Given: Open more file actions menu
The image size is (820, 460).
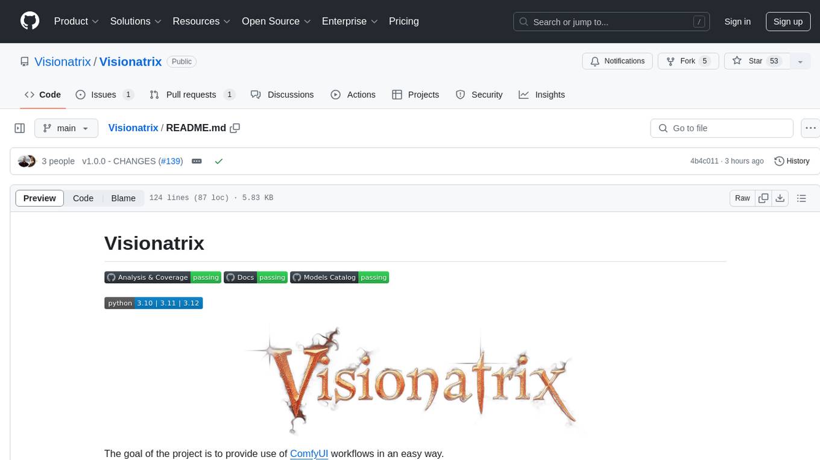Looking at the screenshot, I should click(810, 128).
